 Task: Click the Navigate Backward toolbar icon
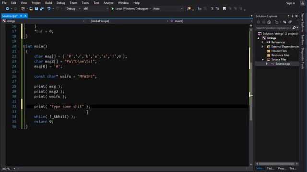click(x=7, y=9)
